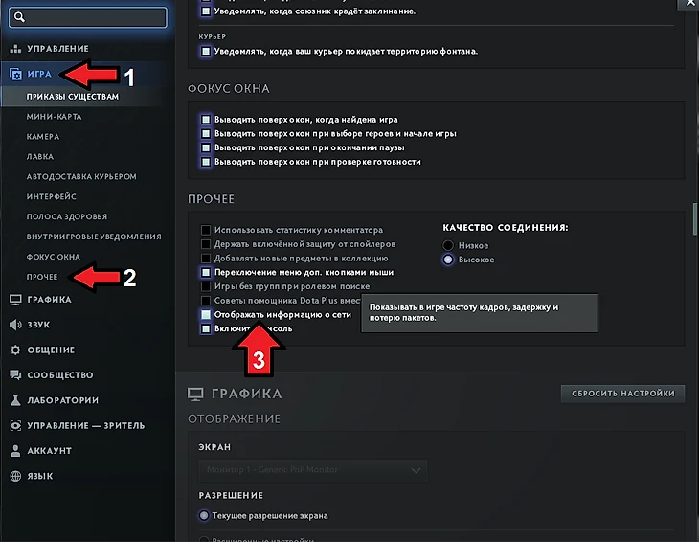Uncheck 'Выводить поверх окон при окончании паузы'
Screen dimensions: 699x542
click(x=206, y=148)
